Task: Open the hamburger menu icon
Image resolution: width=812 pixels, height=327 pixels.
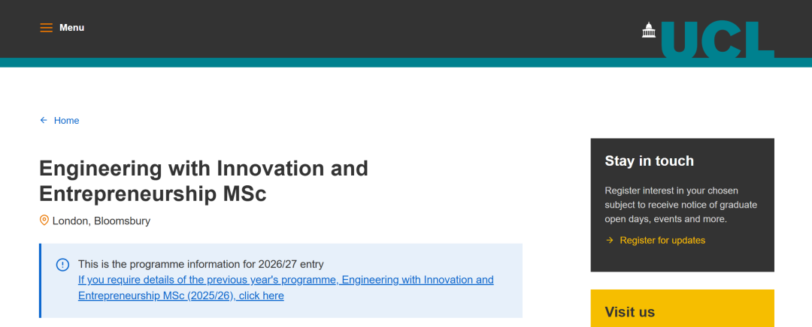Action: pyautogui.click(x=47, y=28)
